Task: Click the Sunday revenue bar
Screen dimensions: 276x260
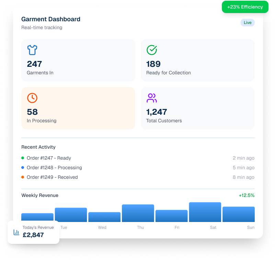Action: 239,214
